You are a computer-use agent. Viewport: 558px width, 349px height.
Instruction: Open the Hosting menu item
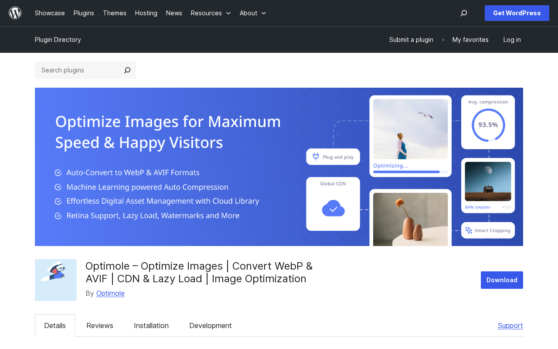tap(146, 13)
